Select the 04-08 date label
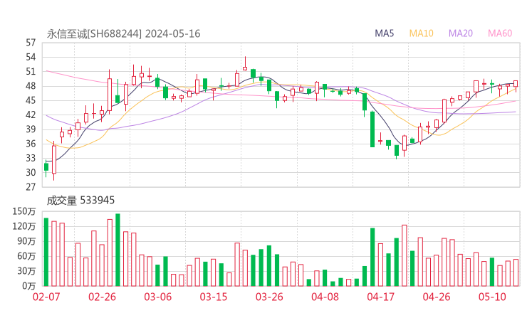527x313 pixels. (x=325, y=297)
